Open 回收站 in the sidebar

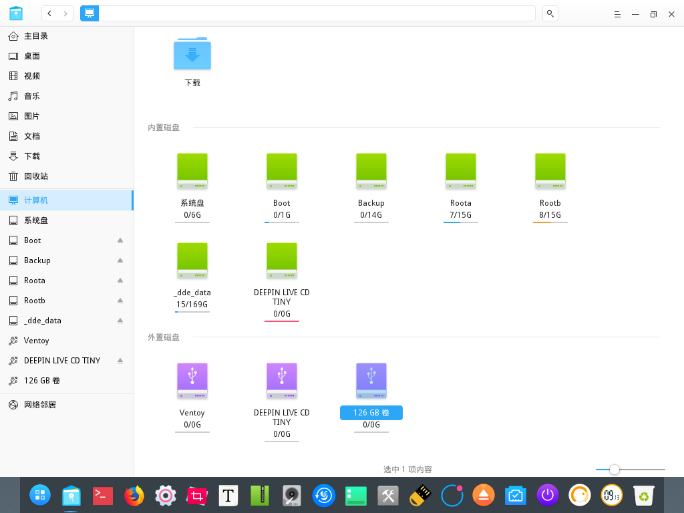click(67, 176)
